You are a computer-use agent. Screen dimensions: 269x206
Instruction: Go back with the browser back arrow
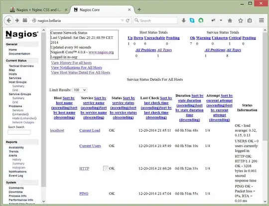pyautogui.click(x=8, y=20)
